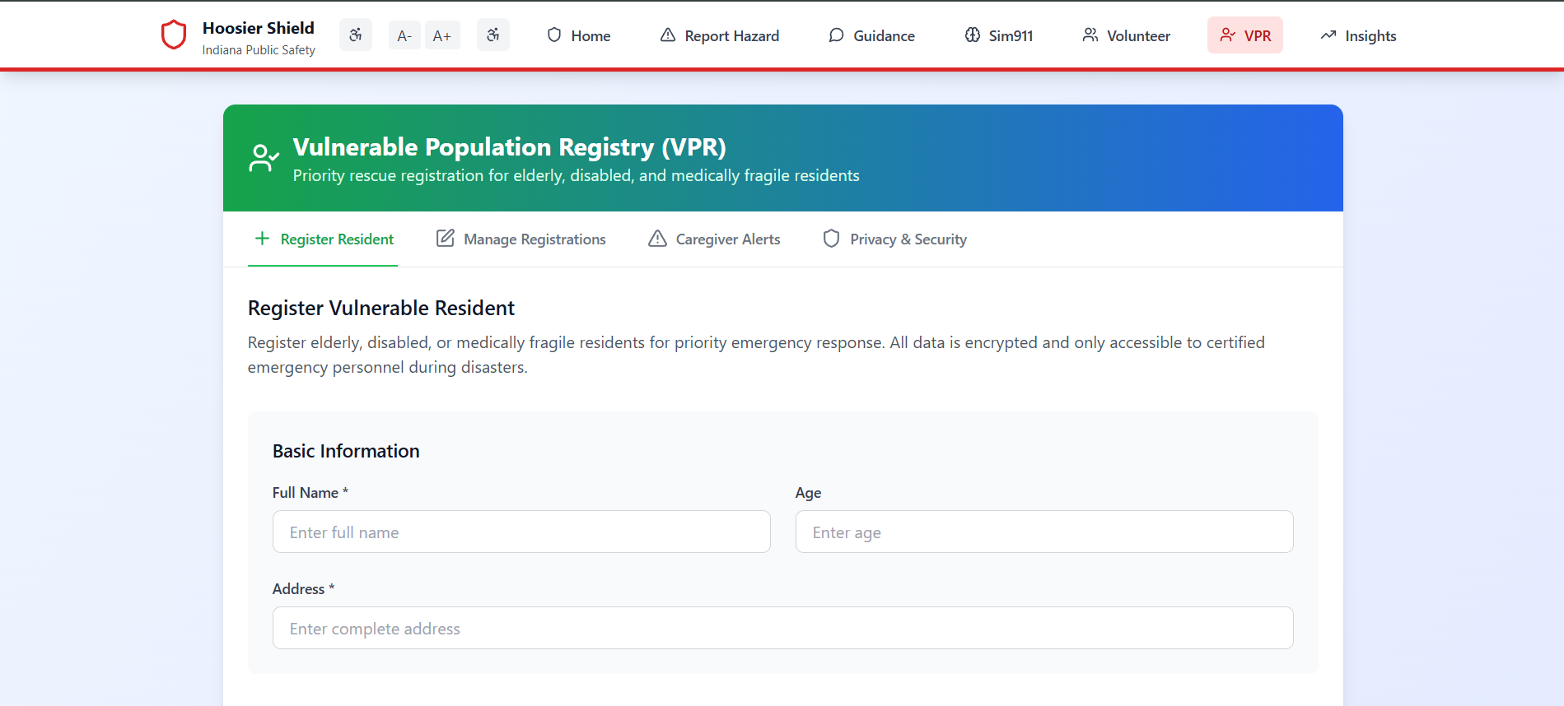Viewport: 1564px width, 706px height.
Task: Focus the Enter age input field
Action: (1044, 532)
